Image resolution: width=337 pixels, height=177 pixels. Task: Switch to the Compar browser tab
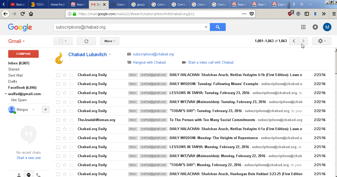coord(119,4)
